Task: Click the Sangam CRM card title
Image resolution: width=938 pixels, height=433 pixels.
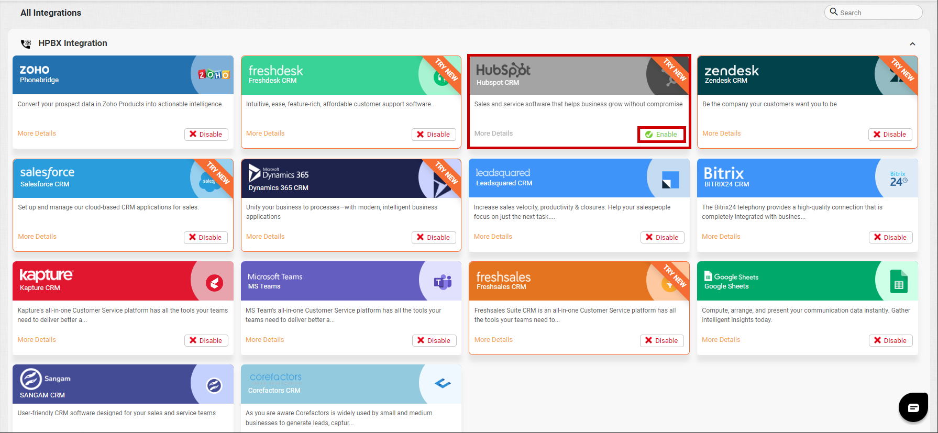Action: (x=42, y=395)
